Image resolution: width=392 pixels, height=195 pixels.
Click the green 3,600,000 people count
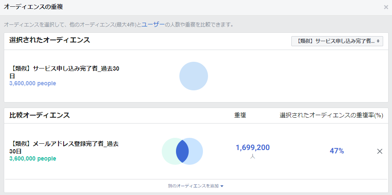coord(33,158)
